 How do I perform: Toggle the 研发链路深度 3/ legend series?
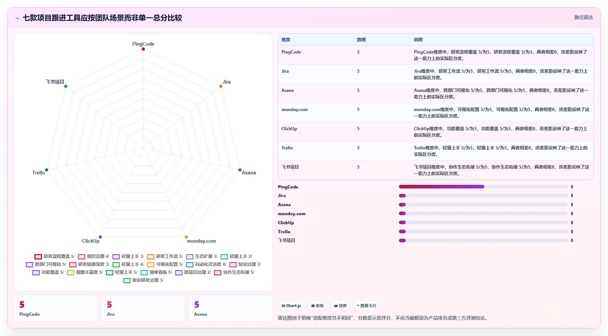click(89, 264)
